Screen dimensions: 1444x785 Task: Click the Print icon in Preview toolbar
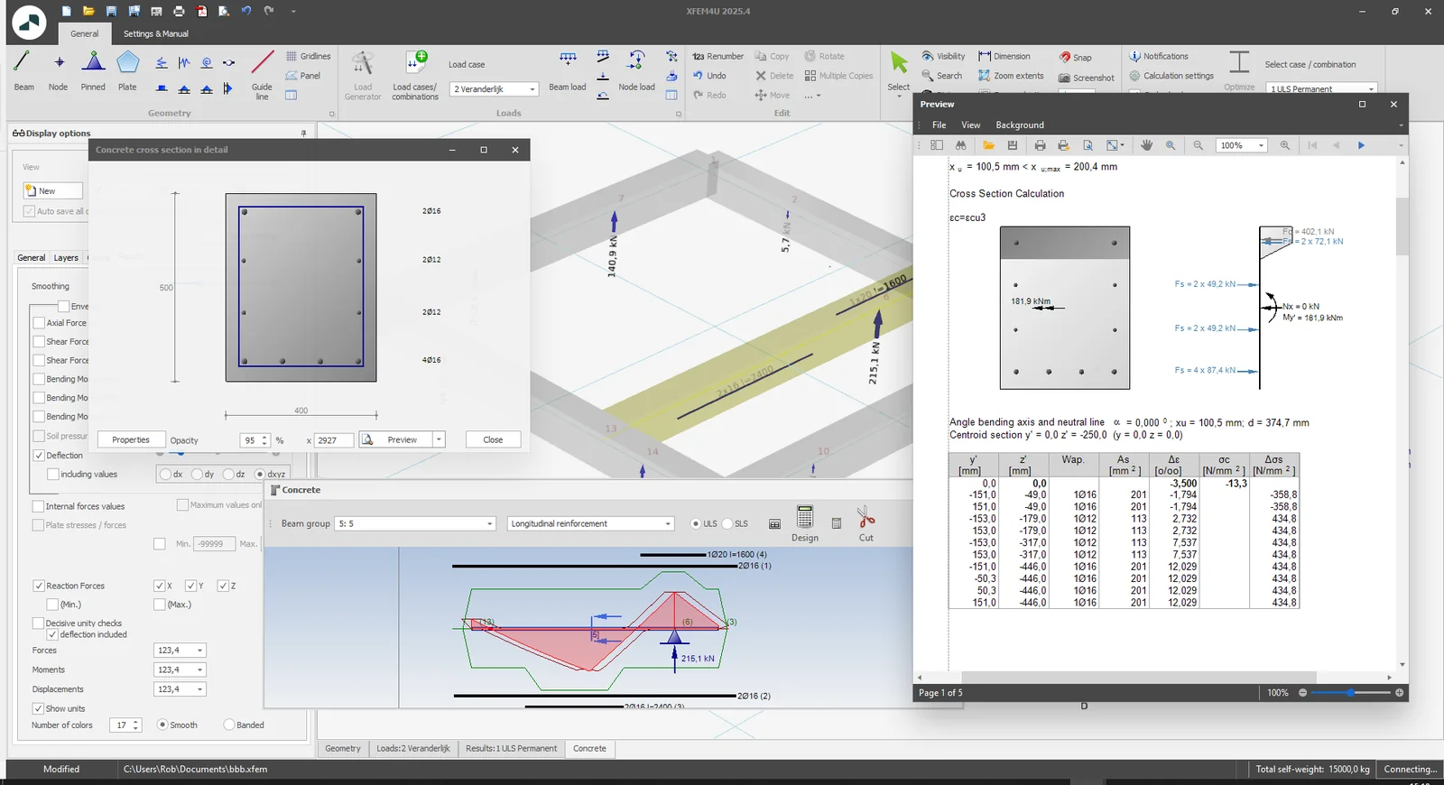pos(1040,145)
